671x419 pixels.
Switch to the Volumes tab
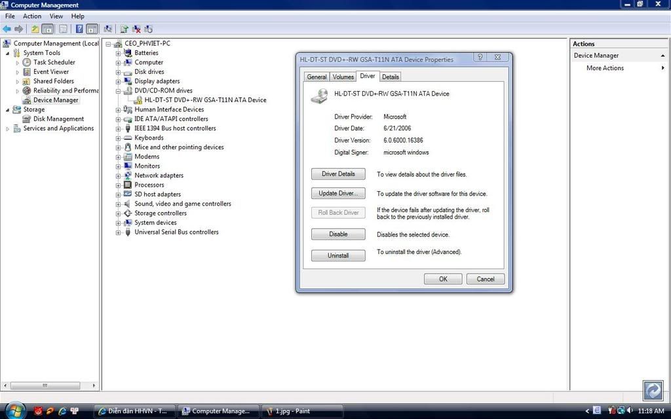tap(343, 77)
